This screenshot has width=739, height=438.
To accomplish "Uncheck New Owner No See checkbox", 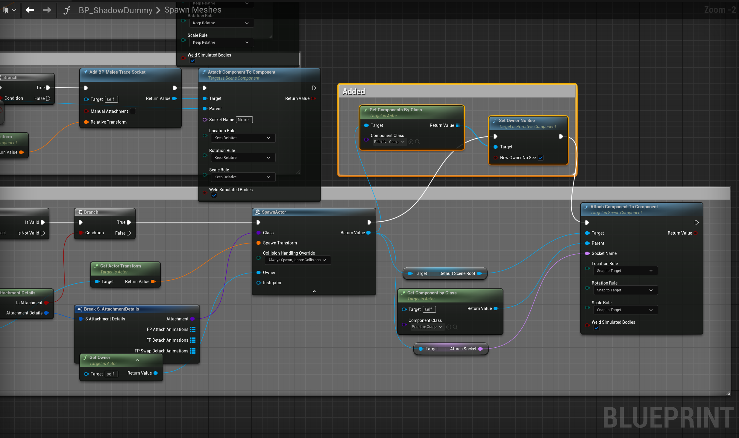I will point(541,158).
